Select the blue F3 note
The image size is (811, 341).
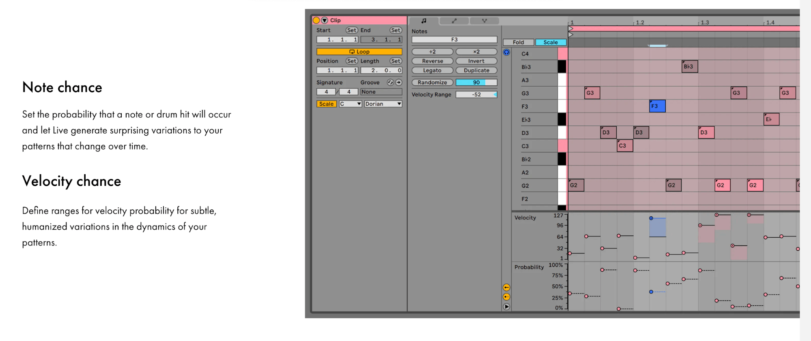657,106
